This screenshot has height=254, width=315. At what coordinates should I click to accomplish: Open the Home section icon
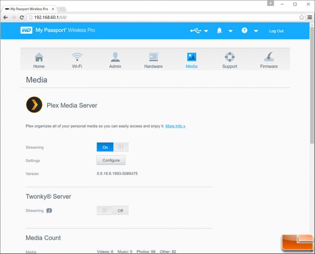39,57
